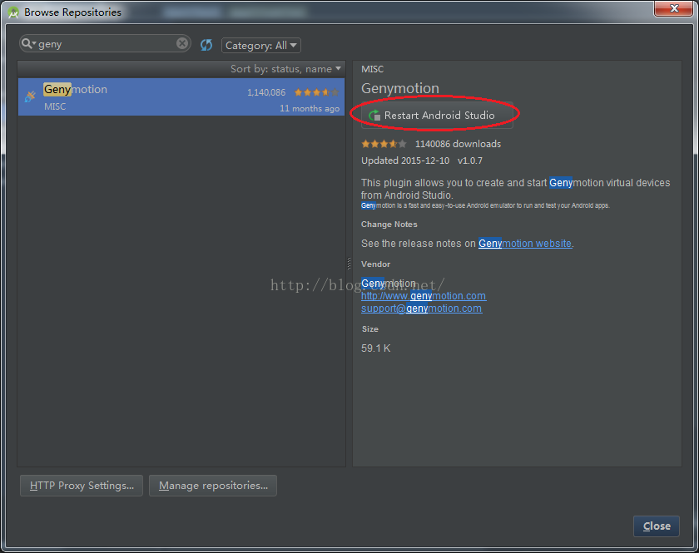
Task: Click the 'Vendor' heading
Action: pos(375,264)
